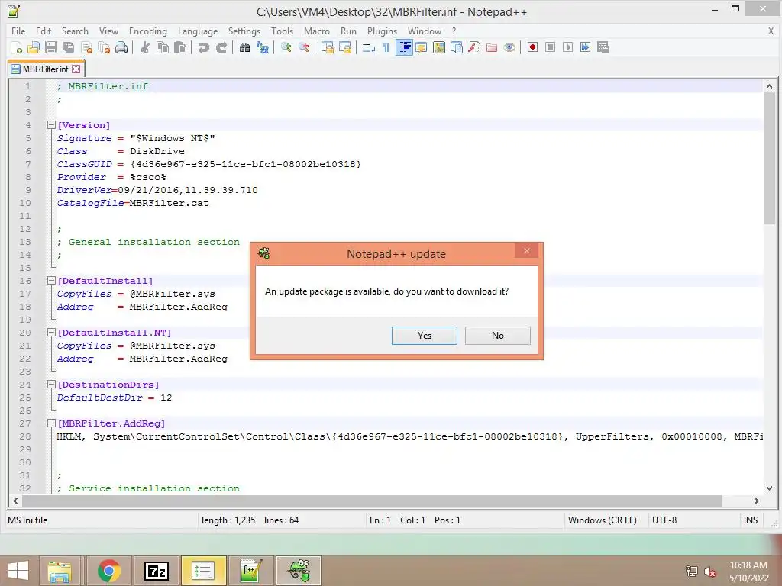Image resolution: width=782 pixels, height=586 pixels.
Task: Collapse the [Version] section fold marker
Action: pos(51,125)
